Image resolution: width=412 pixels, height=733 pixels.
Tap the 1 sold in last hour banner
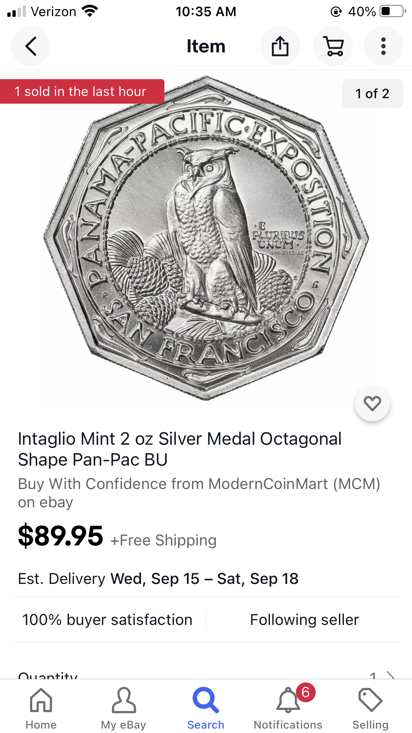click(82, 91)
